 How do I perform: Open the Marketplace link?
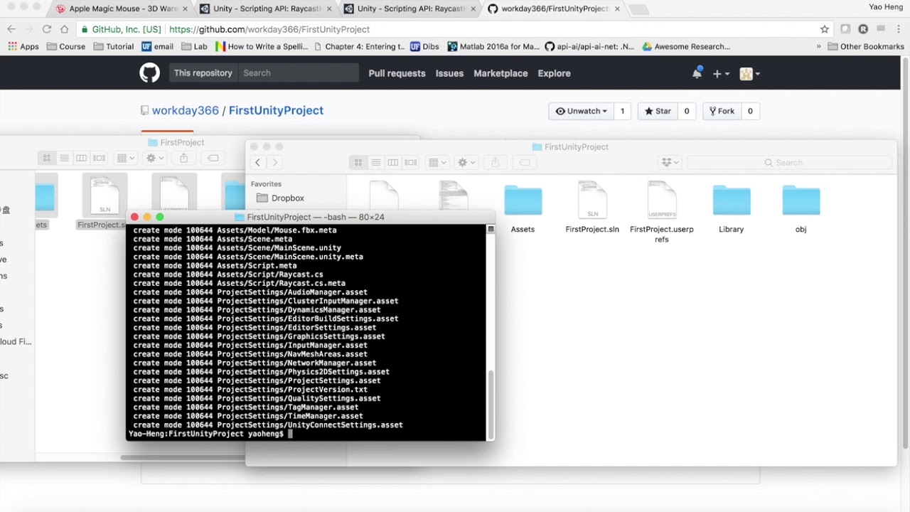(x=500, y=73)
